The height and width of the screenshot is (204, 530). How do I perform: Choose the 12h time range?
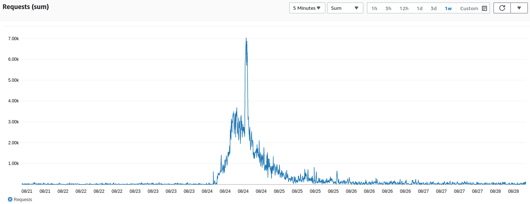coord(404,8)
